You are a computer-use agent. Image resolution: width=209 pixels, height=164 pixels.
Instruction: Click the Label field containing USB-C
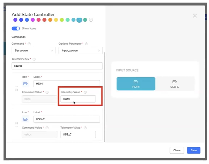67,119
